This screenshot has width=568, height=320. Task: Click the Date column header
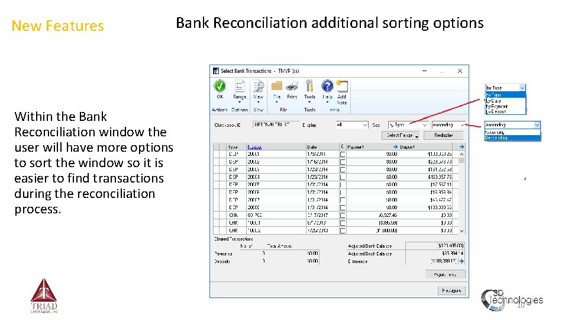pos(312,147)
